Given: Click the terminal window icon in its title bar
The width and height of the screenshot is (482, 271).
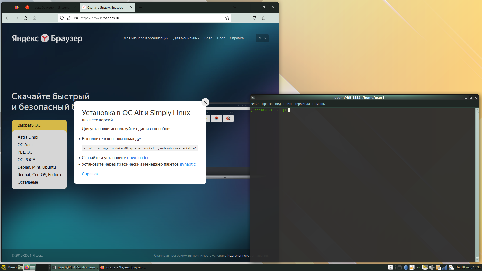Looking at the screenshot, I should [253, 98].
